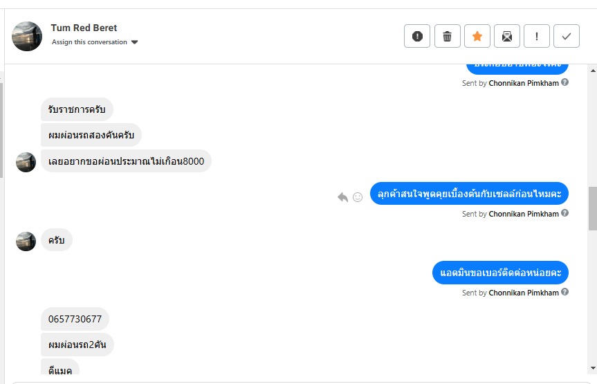Click help icon below the last blue message

(x=565, y=292)
